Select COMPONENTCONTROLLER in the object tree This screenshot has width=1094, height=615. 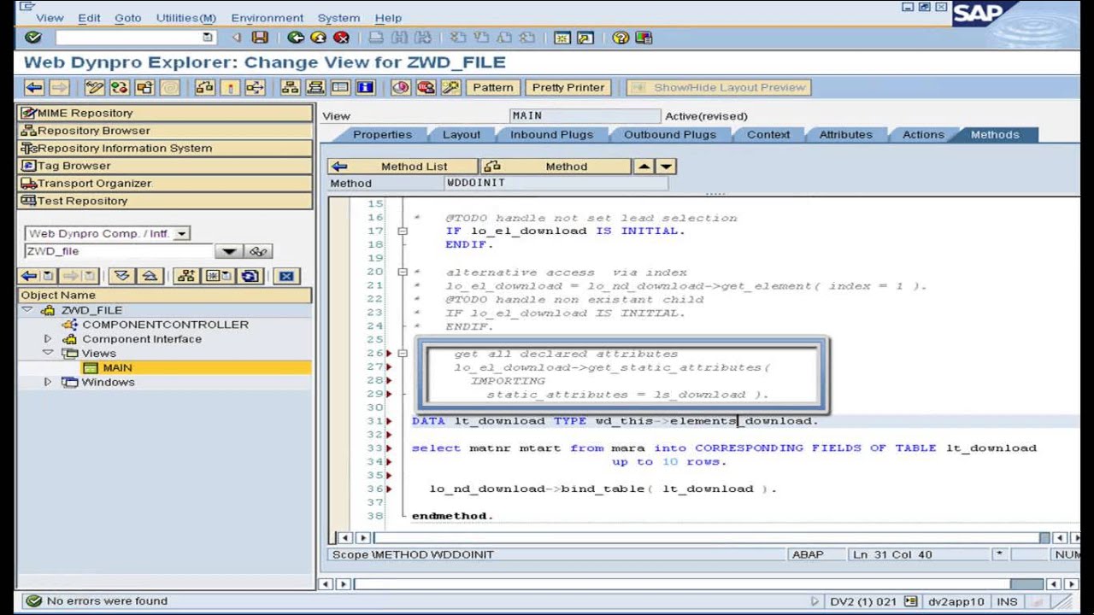[x=165, y=325]
